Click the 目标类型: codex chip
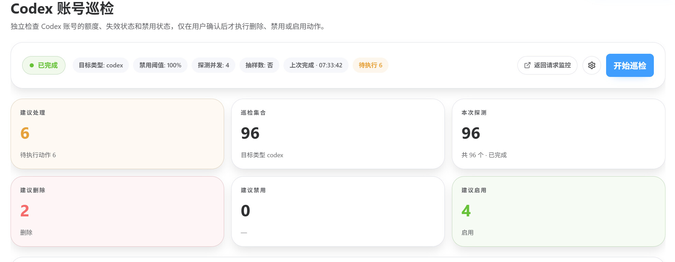The height and width of the screenshot is (262, 675). pyautogui.click(x=101, y=65)
